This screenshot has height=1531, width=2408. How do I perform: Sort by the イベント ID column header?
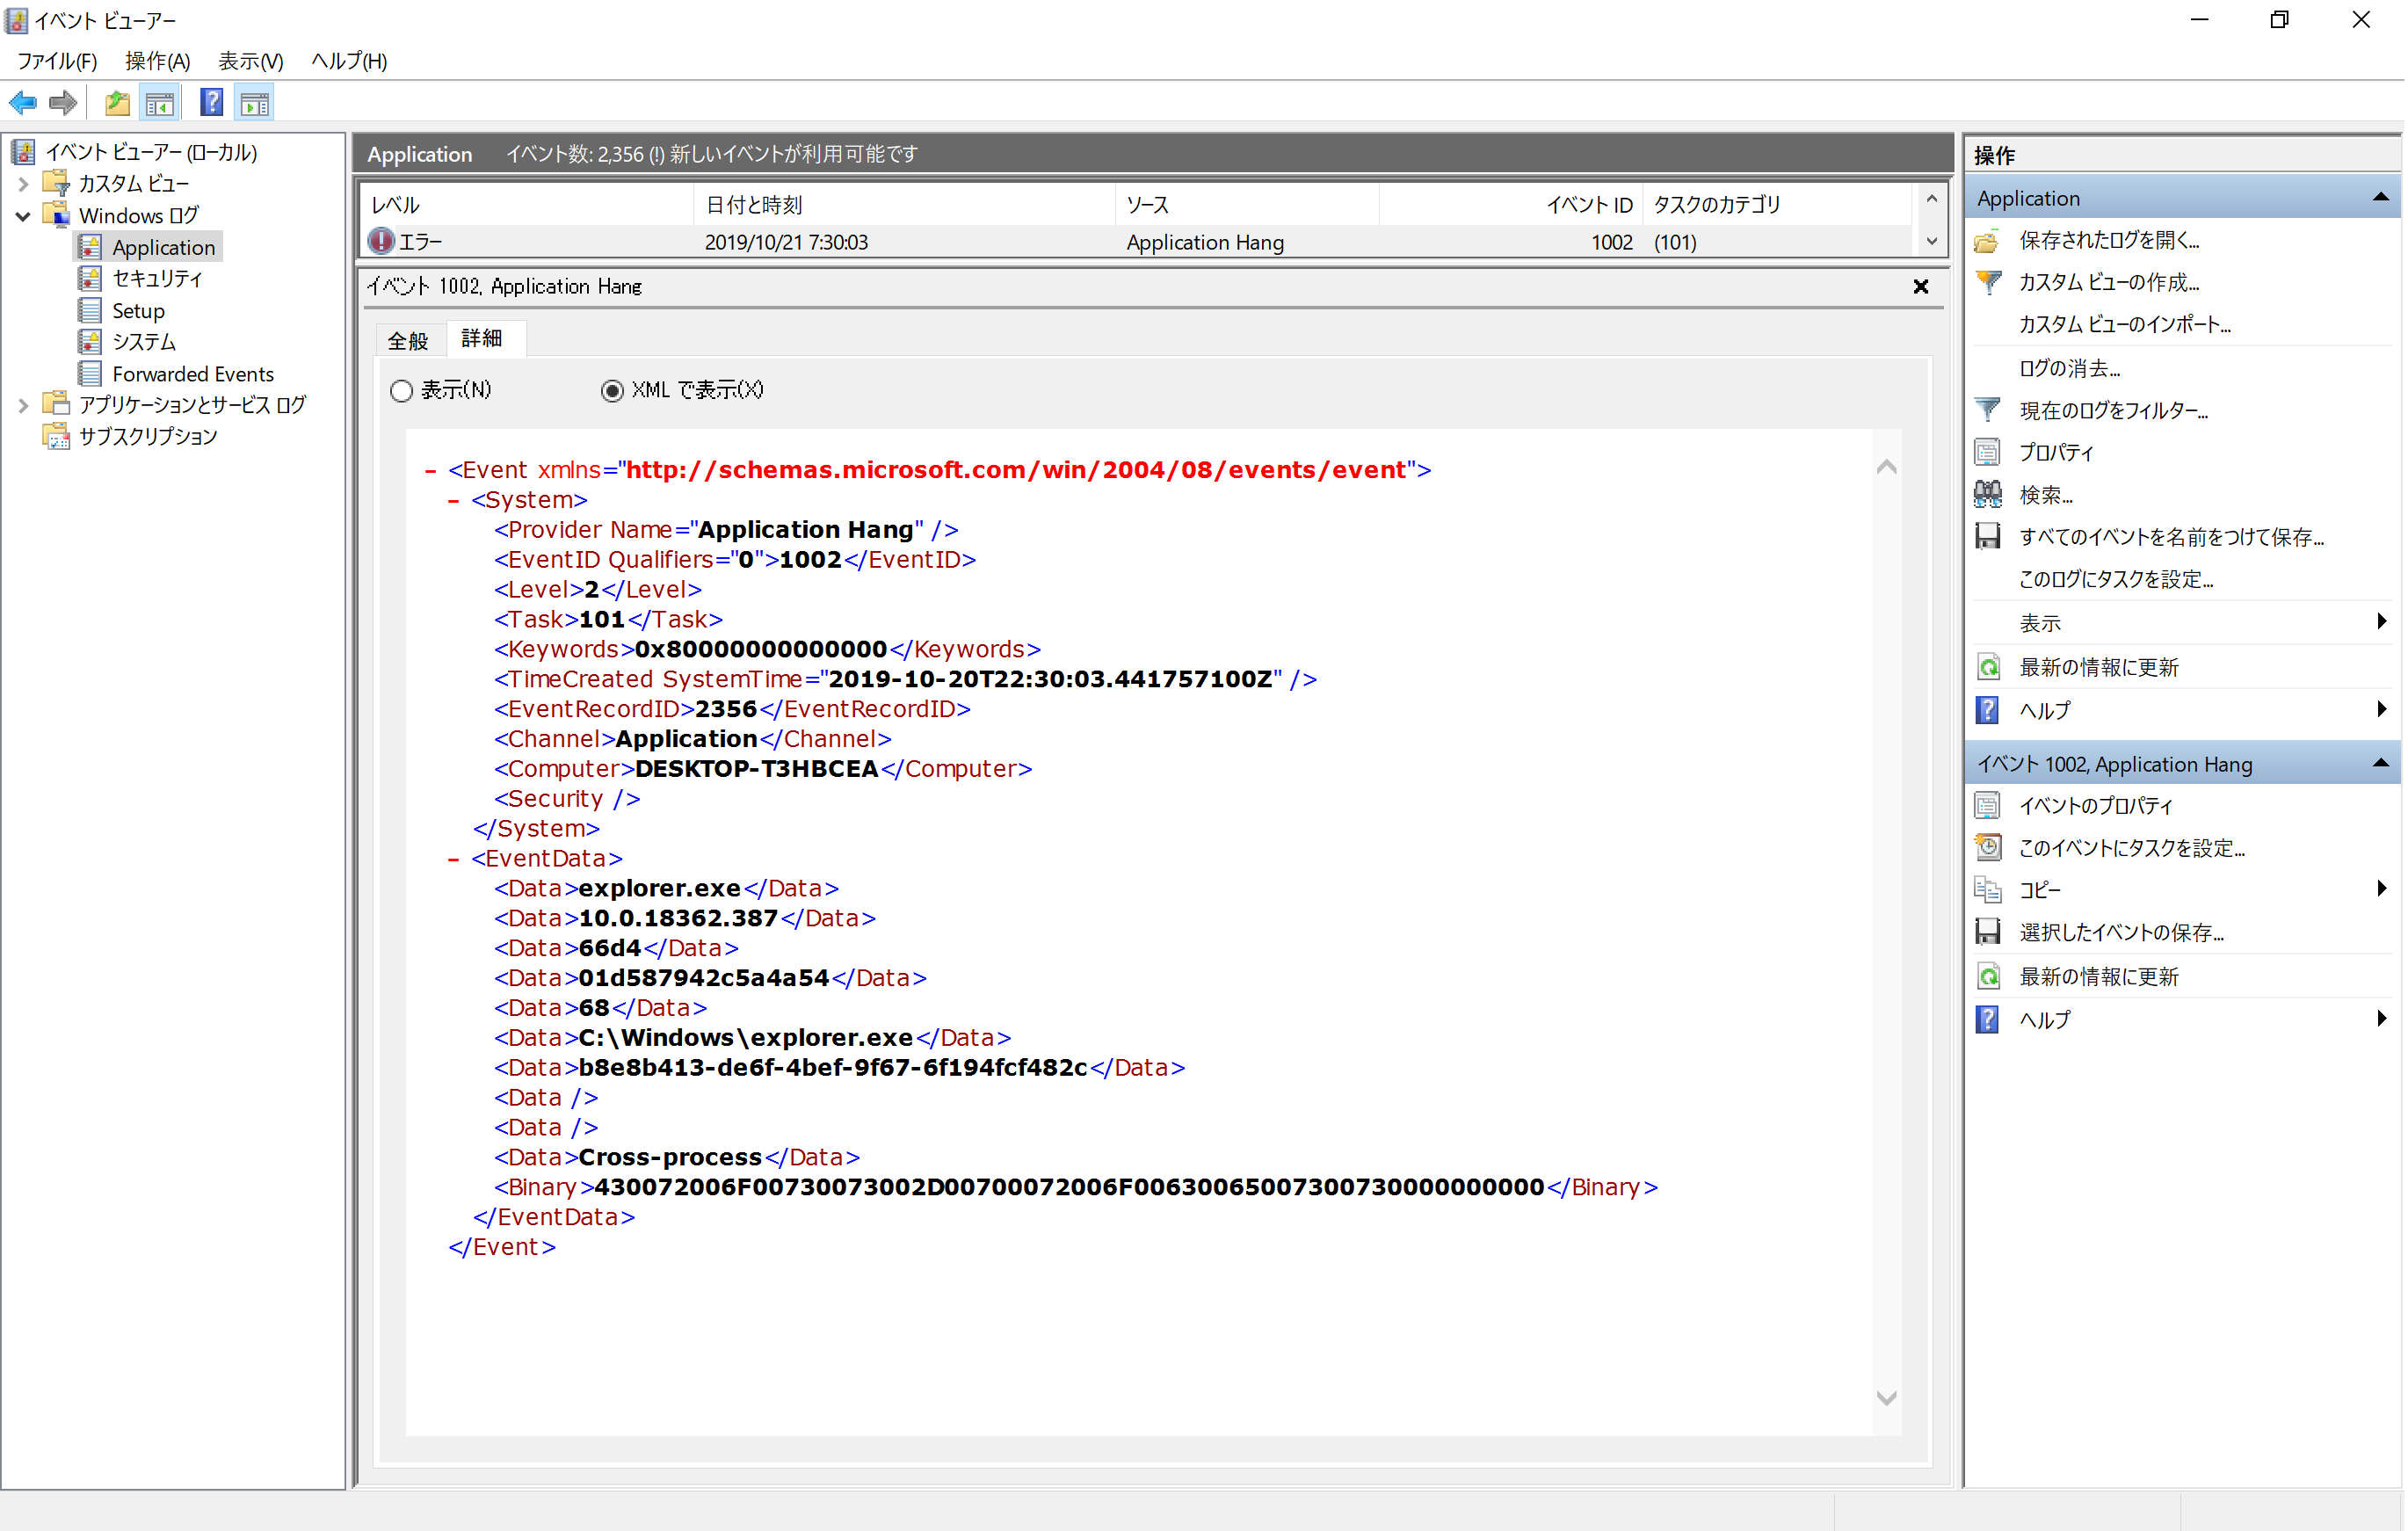tap(1511, 205)
